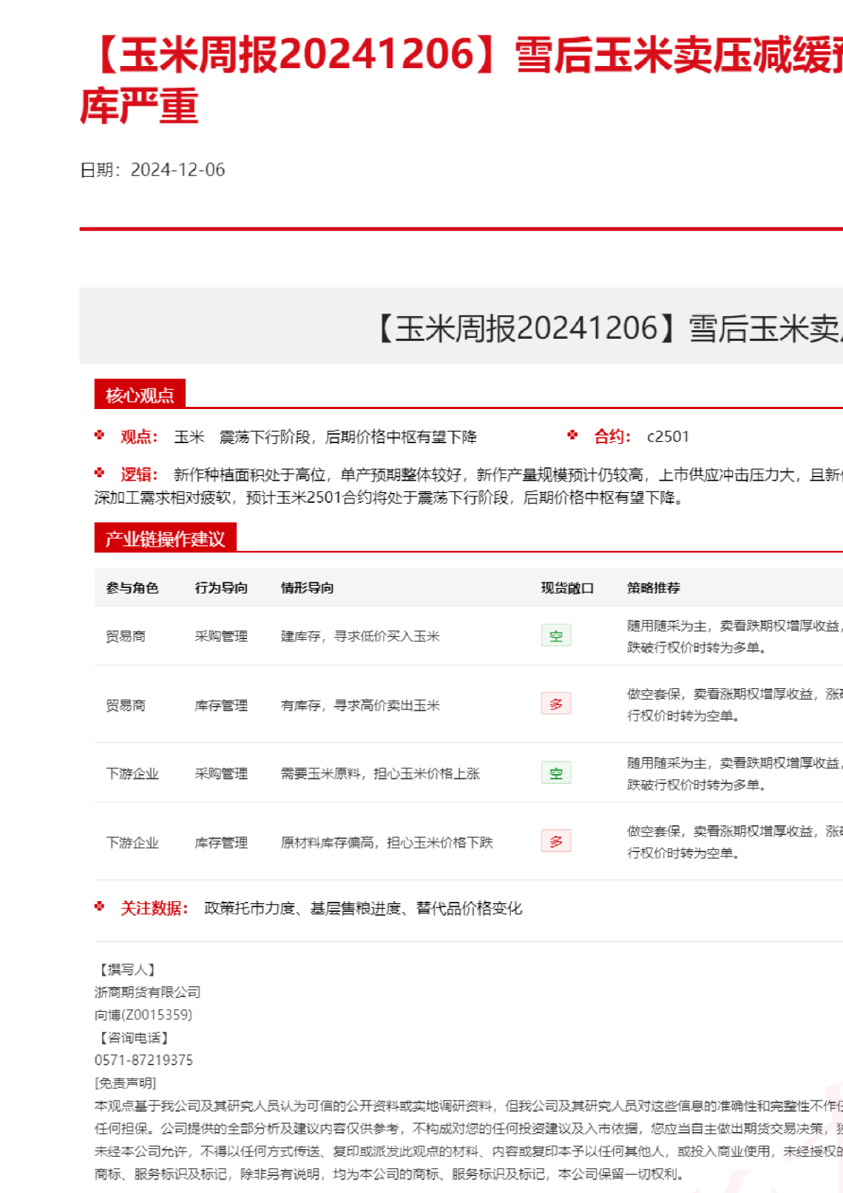The image size is (843, 1193).
Task: Select the 核心观点 section tab
Action: [140, 395]
